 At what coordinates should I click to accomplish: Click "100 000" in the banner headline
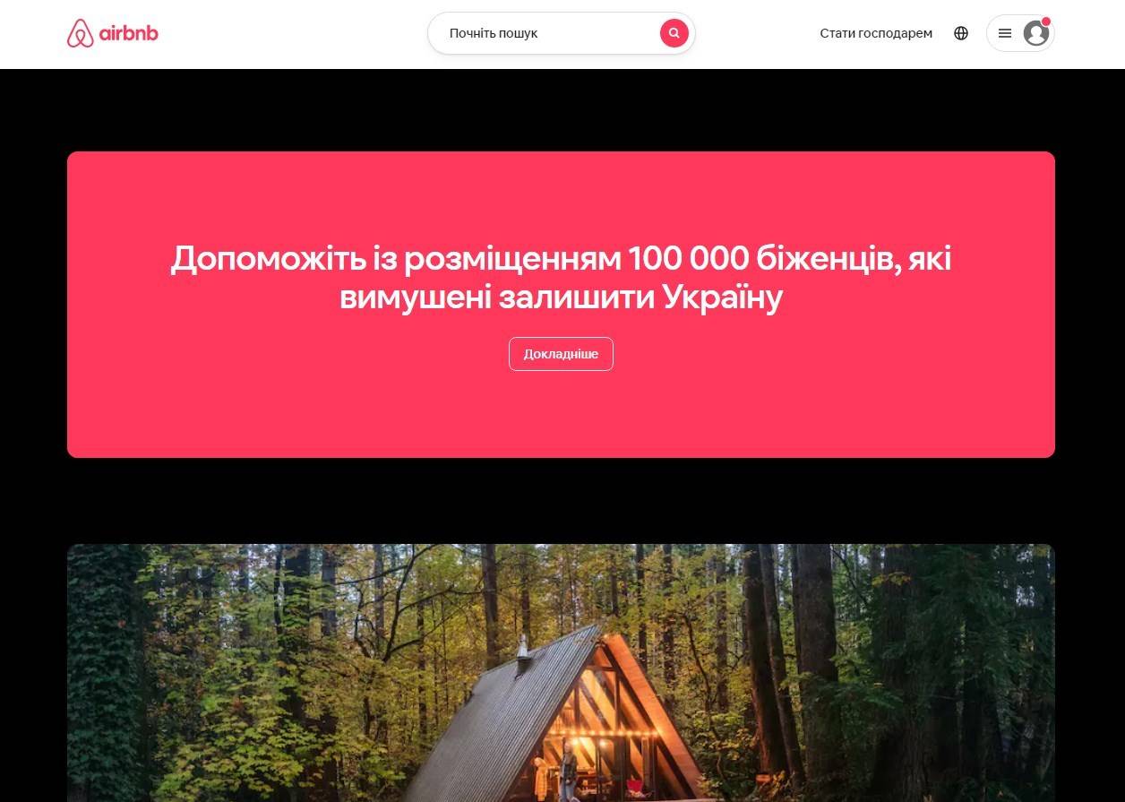point(688,258)
